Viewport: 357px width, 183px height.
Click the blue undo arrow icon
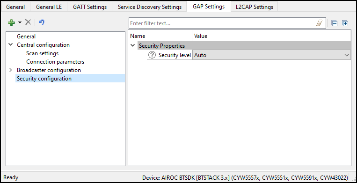pos(42,22)
